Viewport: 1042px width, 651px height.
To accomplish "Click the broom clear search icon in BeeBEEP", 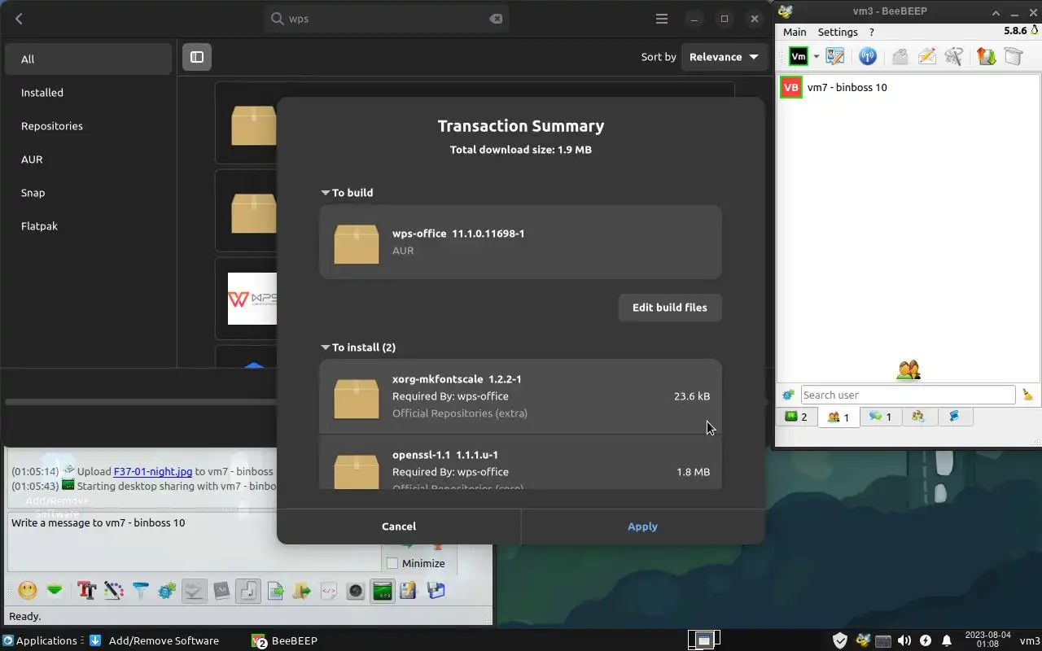I will click(1027, 395).
